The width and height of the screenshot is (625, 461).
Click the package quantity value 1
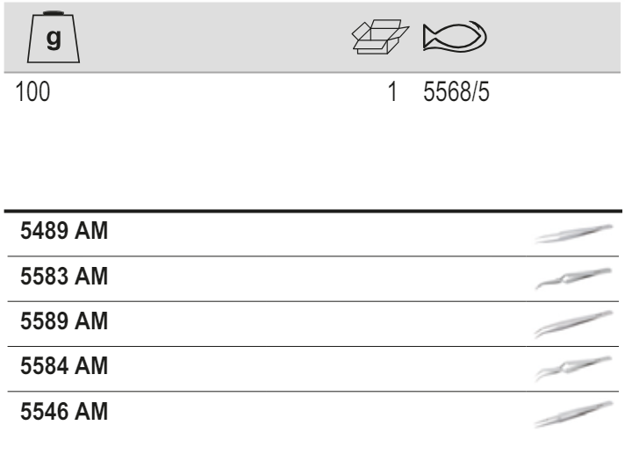click(x=392, y=92)
